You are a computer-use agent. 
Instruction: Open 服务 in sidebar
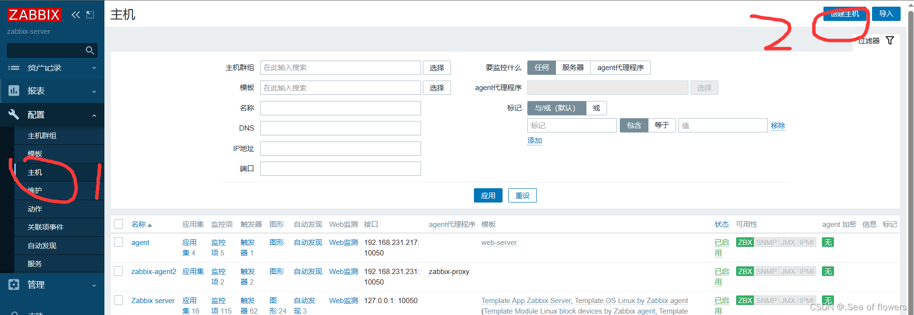click(x=35, y=264)
